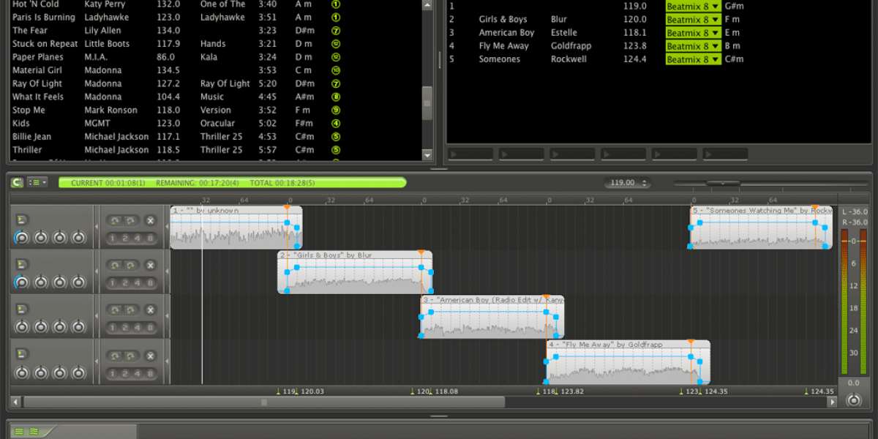Image resolution: width=878 pixels, height=439 pixels.
Task: Toggle the 4 button on the 'by unknown' clip track
Action: coord(138,238)
